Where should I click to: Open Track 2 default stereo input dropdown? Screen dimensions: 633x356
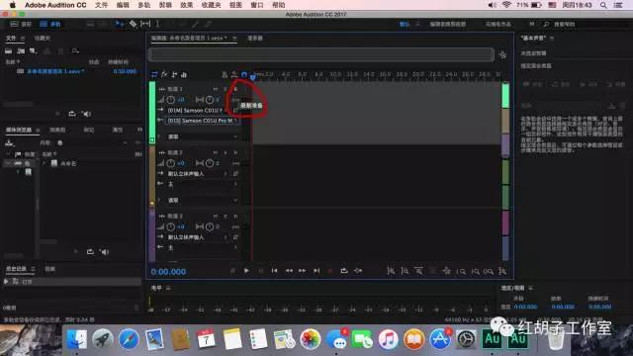point(198,174)
